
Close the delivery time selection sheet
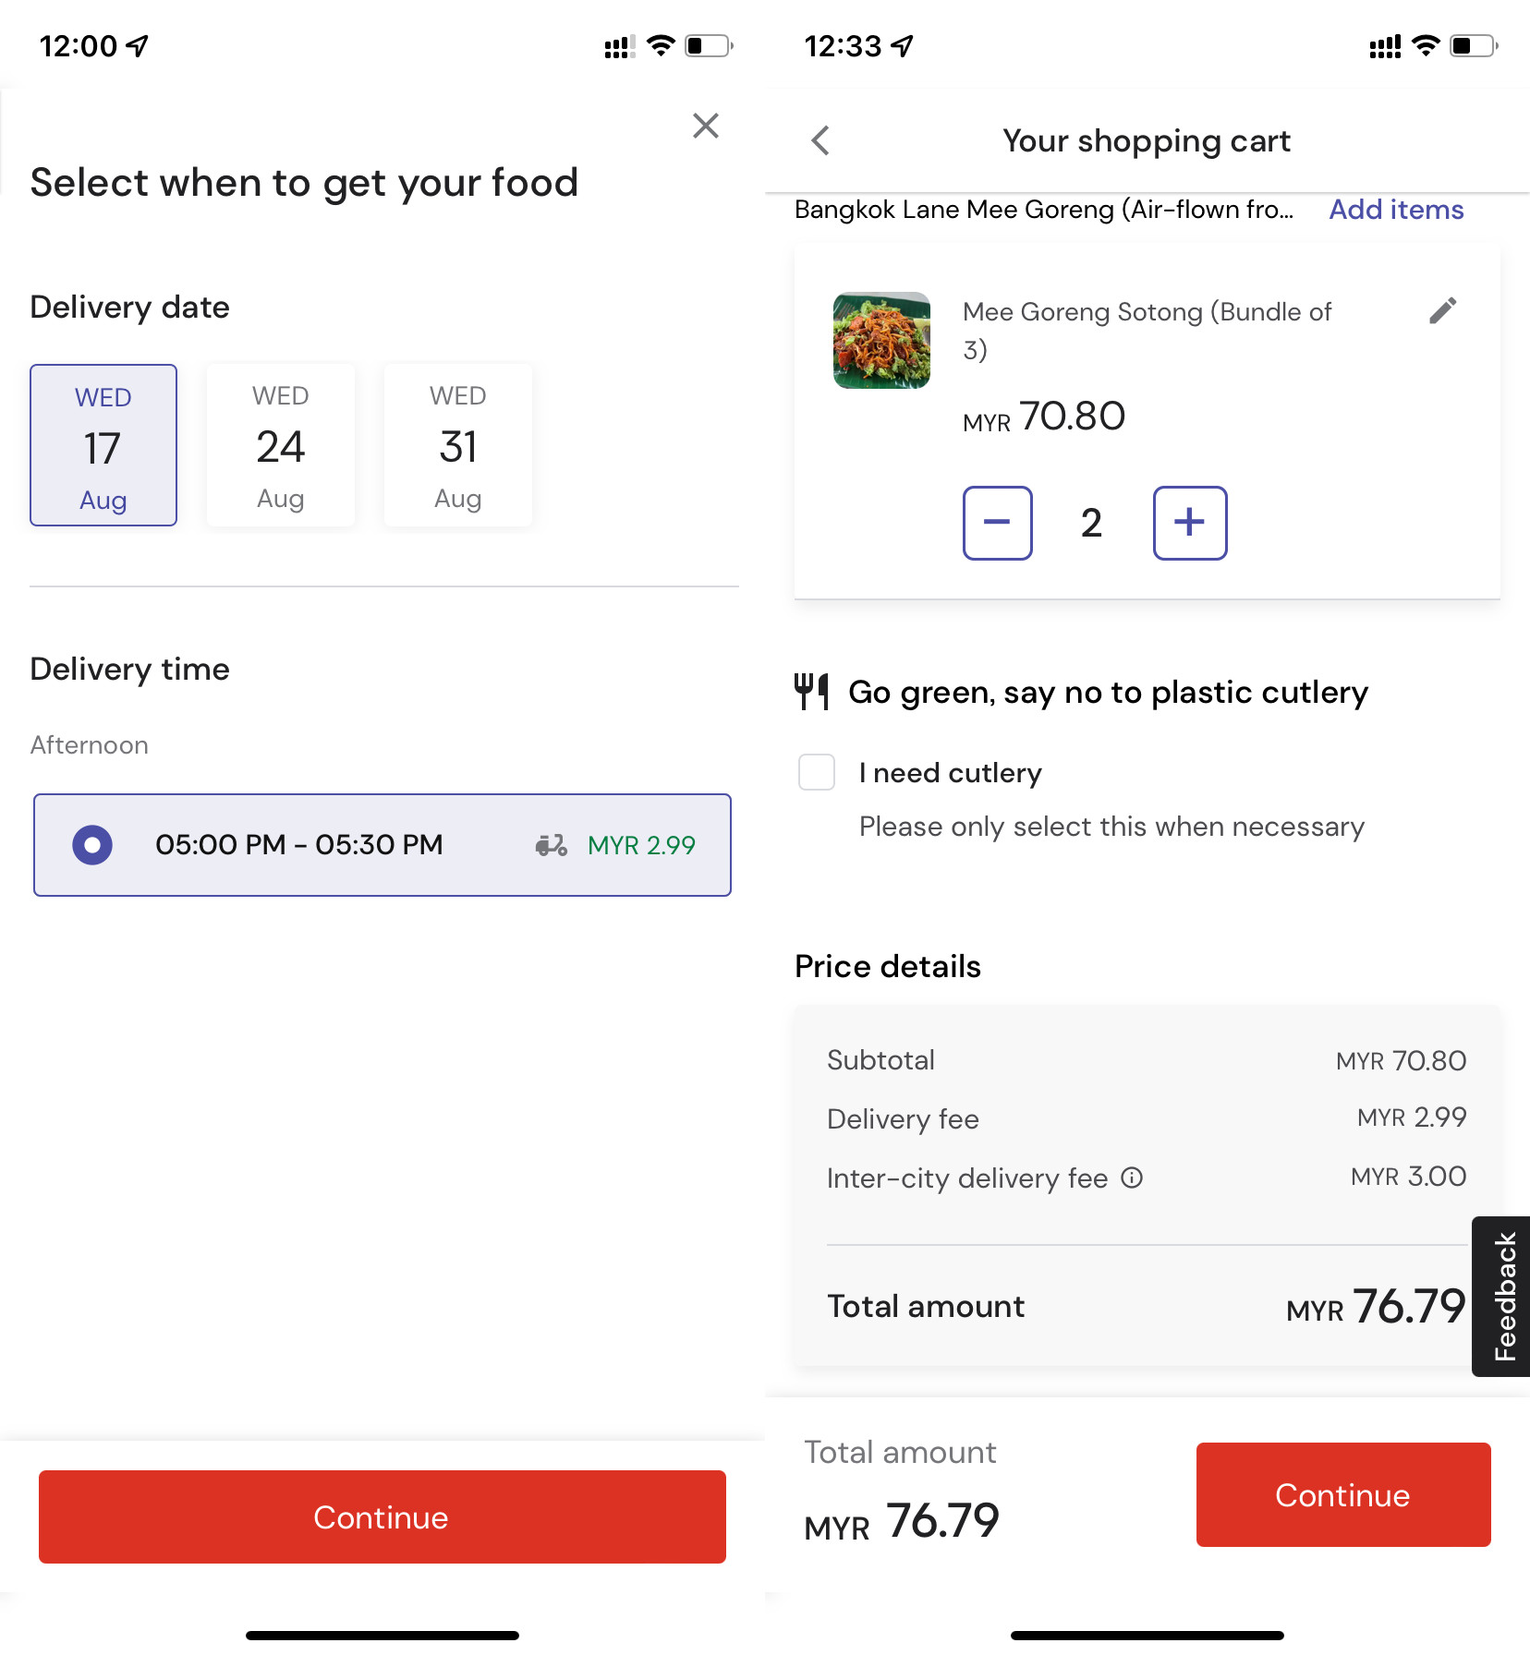click(706, 126)
